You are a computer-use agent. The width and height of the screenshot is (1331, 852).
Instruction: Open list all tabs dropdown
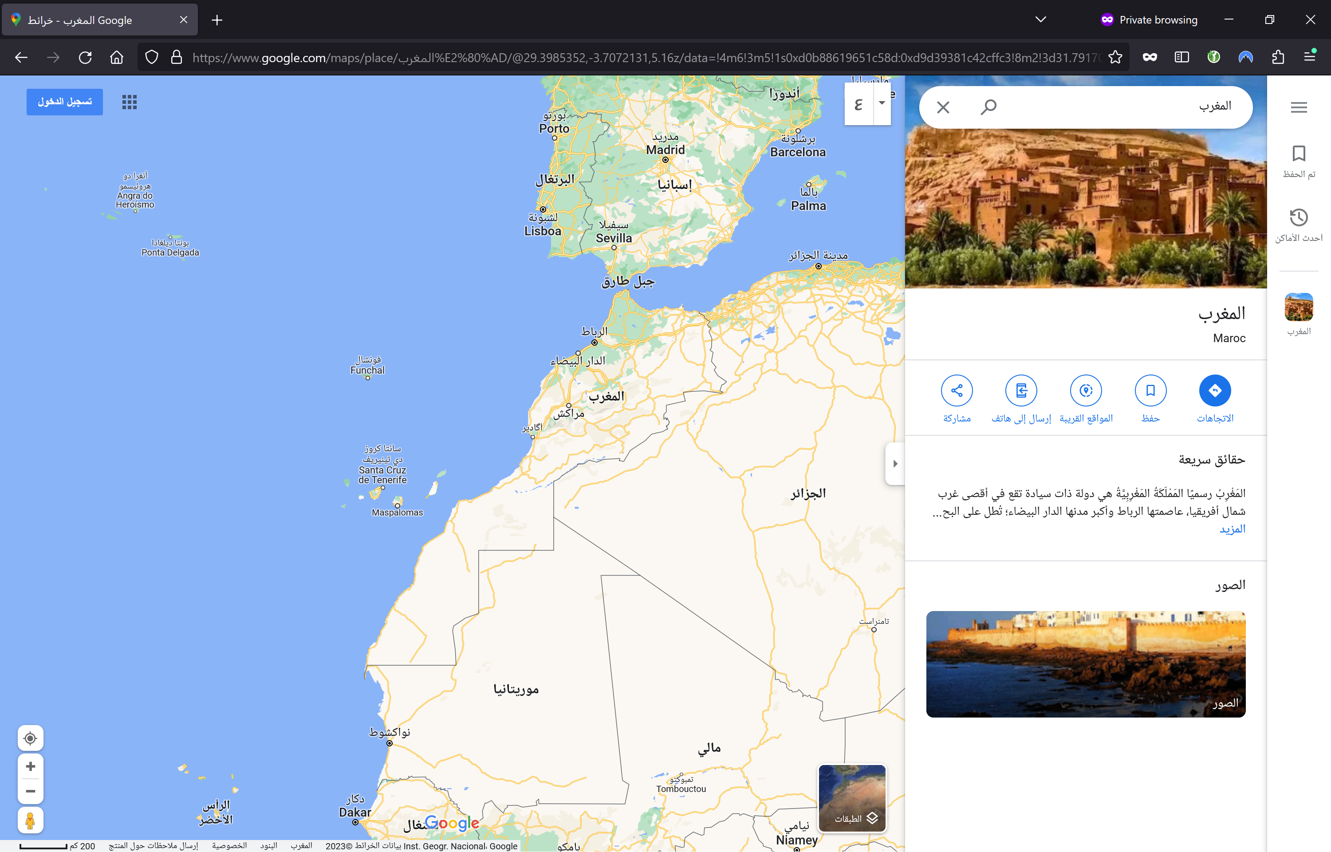pyautogui.click(x=1040, y=20)
